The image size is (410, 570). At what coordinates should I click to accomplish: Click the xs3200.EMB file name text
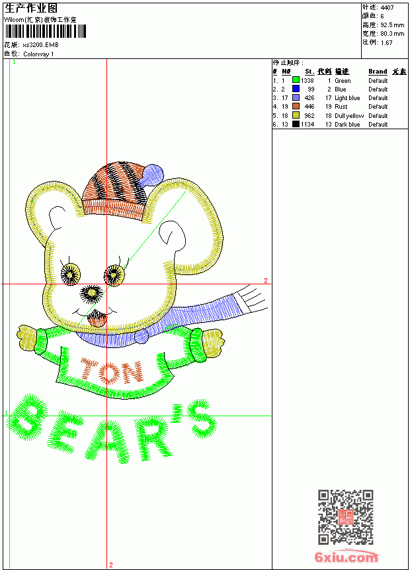(x=40, y=45)
